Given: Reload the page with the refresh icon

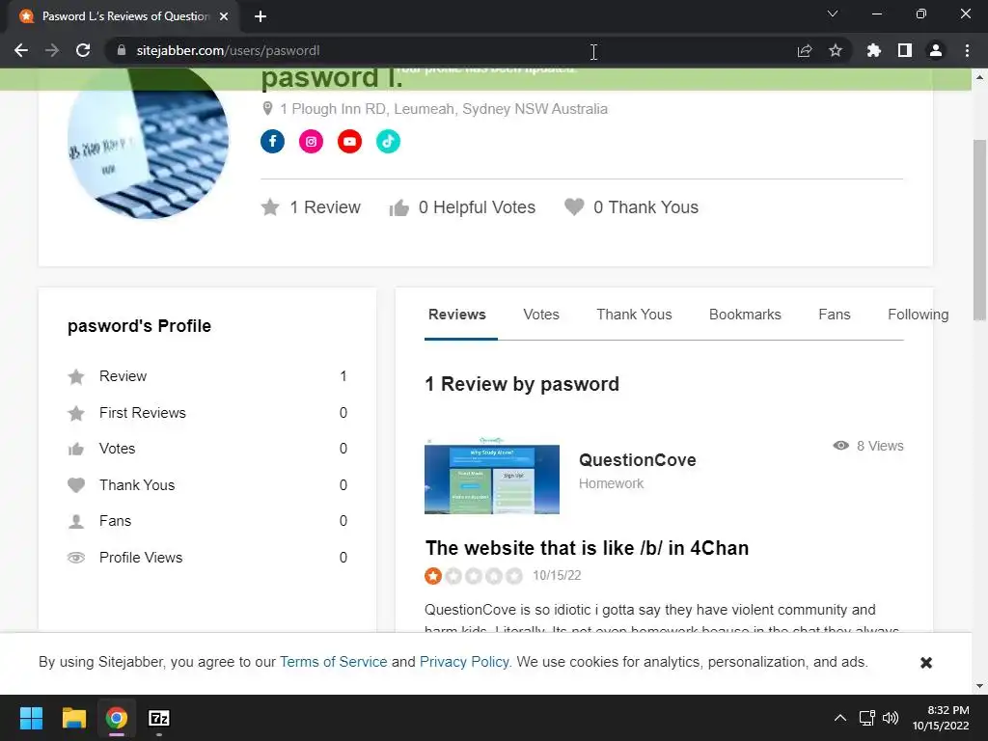Looking at the screenshot, I should [x=83, y=50].
